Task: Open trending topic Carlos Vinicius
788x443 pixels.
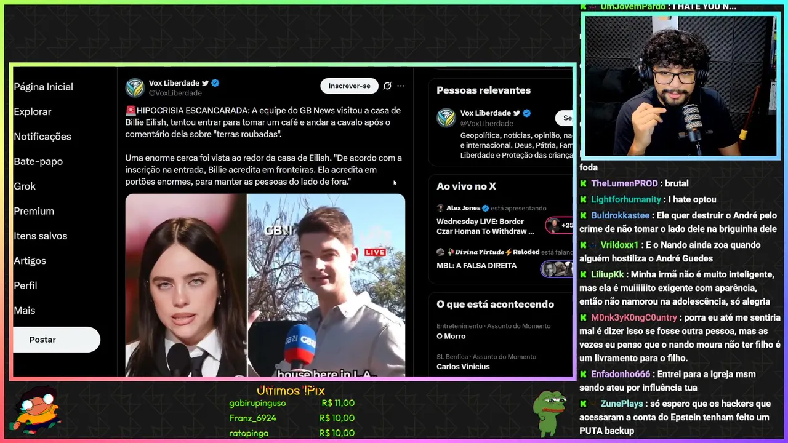Action: [463, 367]
